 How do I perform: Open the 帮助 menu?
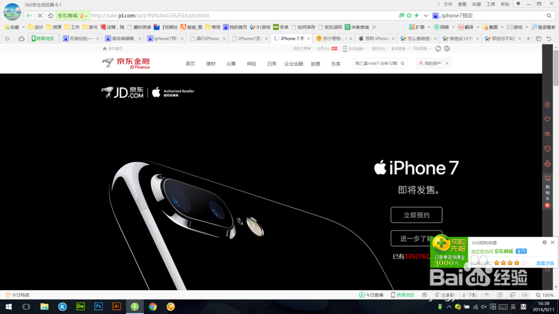coord(505,4)
